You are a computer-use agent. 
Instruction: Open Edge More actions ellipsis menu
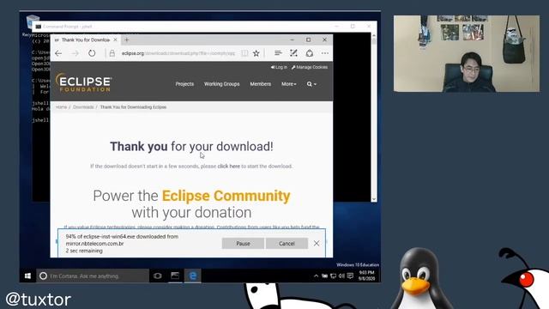(x=325, y=53)
